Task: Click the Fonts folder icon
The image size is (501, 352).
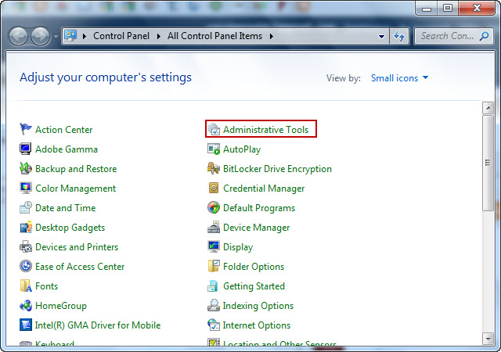Action: 26,286
